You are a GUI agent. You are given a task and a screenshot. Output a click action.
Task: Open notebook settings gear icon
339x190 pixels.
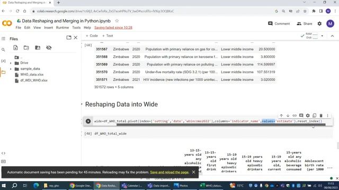[319, 24]
